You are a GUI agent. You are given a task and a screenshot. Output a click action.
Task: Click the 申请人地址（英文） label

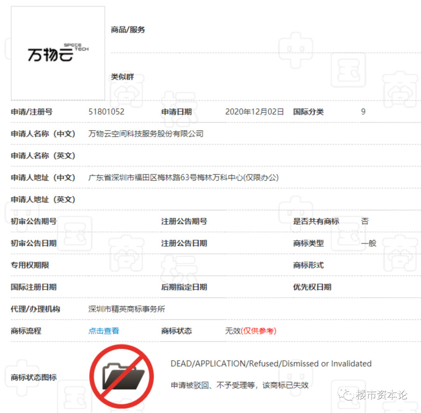[x=43, y=200]
